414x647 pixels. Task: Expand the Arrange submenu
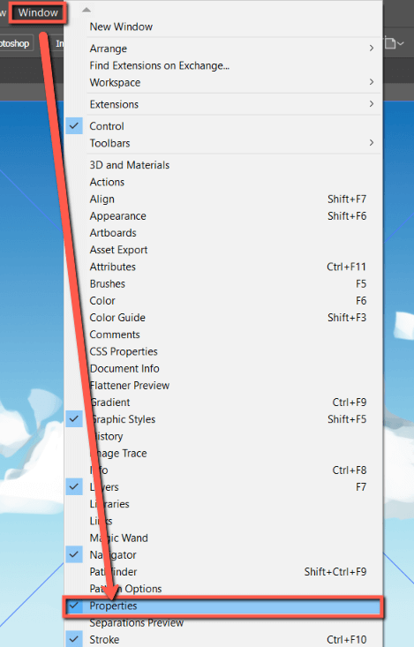[372, 49]
